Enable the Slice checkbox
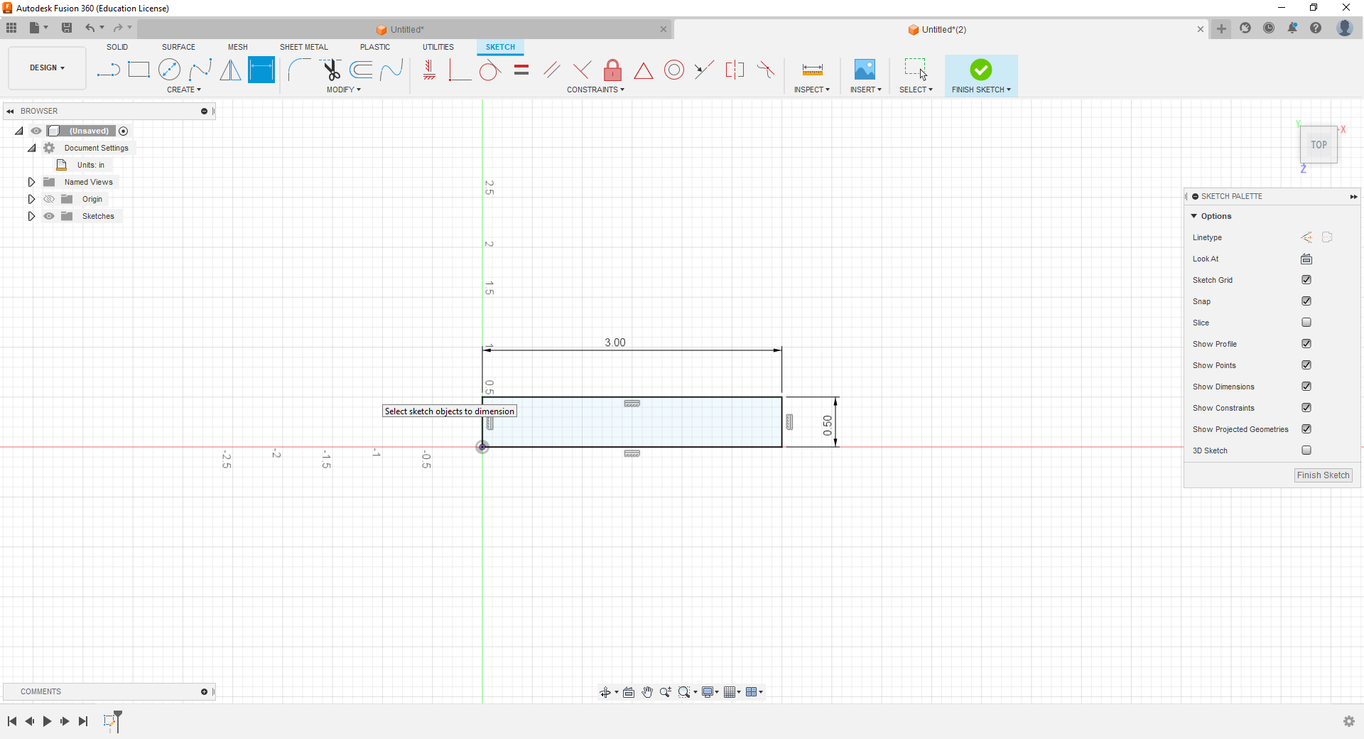Screen dimensions: 1364x739 tap(1306, 323)
